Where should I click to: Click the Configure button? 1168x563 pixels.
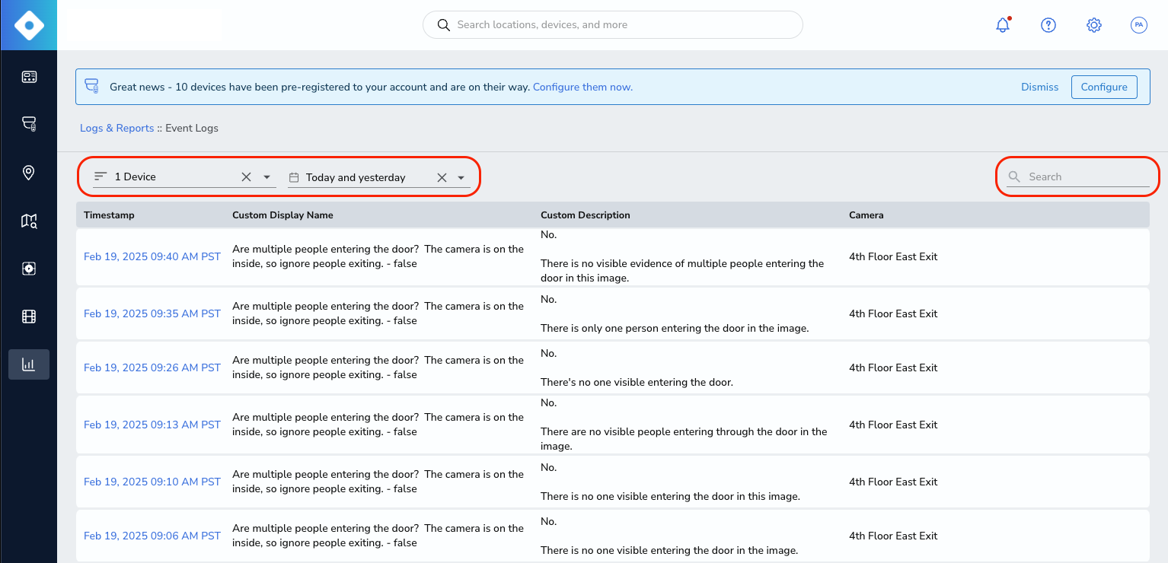[1104, 87]
